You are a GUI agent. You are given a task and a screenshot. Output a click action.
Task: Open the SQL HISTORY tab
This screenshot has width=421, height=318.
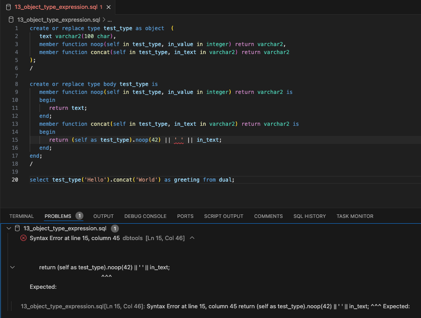click(x=309, y=216)
